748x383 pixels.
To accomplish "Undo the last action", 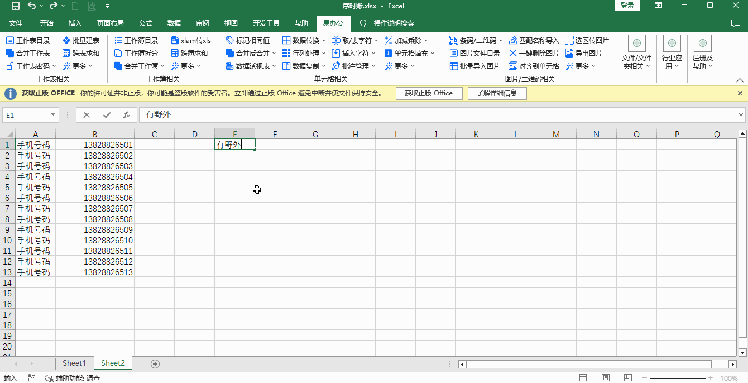I will point(32,6).
